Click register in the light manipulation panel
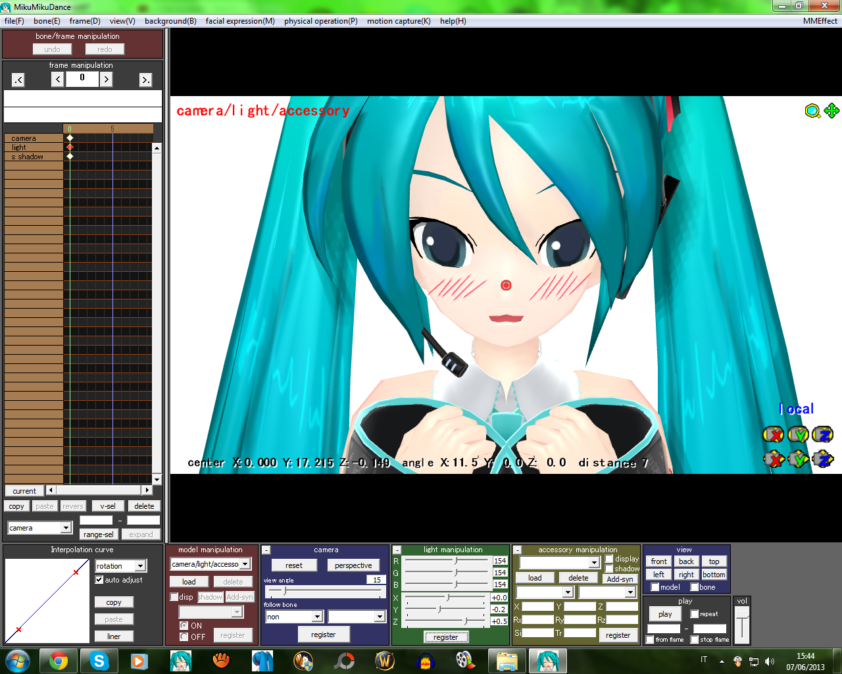Image resolution: width=842 pixels, height=674 pixels. (x=446, y=636)
